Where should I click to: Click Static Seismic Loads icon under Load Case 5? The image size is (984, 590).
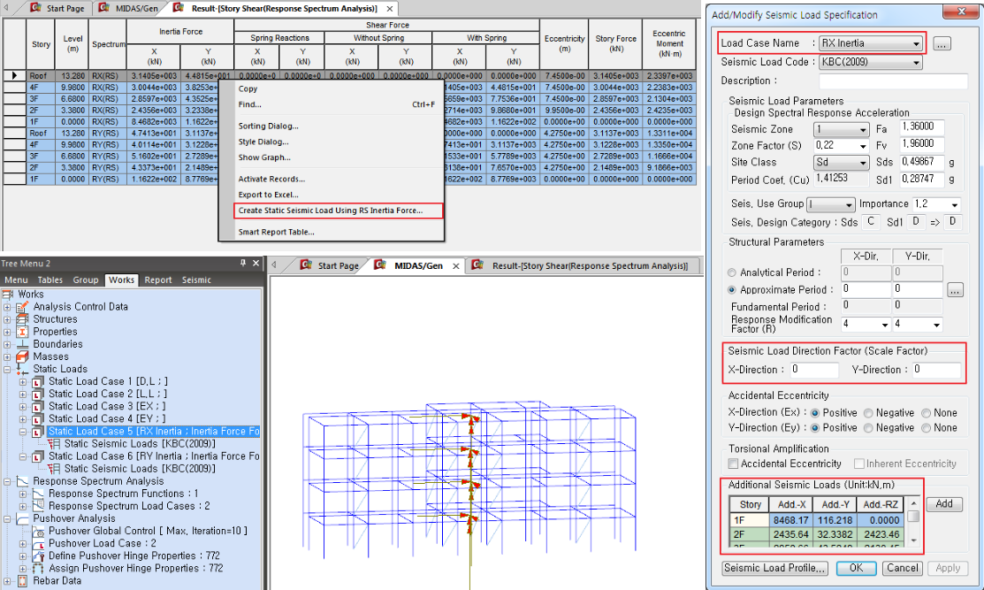53,444
